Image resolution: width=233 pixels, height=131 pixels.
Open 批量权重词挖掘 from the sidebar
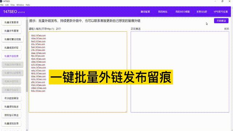[x=13, y=39]
